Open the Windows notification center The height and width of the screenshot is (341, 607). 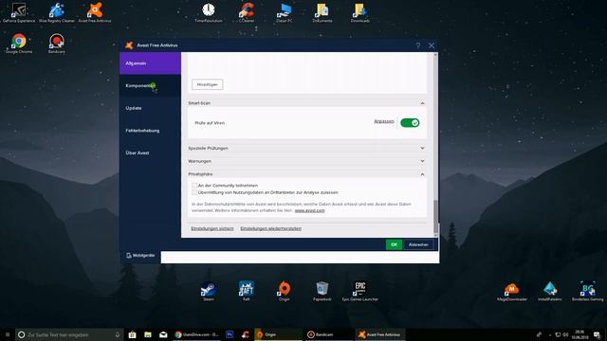pos(597,334)
